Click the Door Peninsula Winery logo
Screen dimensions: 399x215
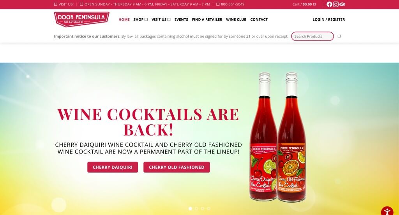[x=82, y=19]
